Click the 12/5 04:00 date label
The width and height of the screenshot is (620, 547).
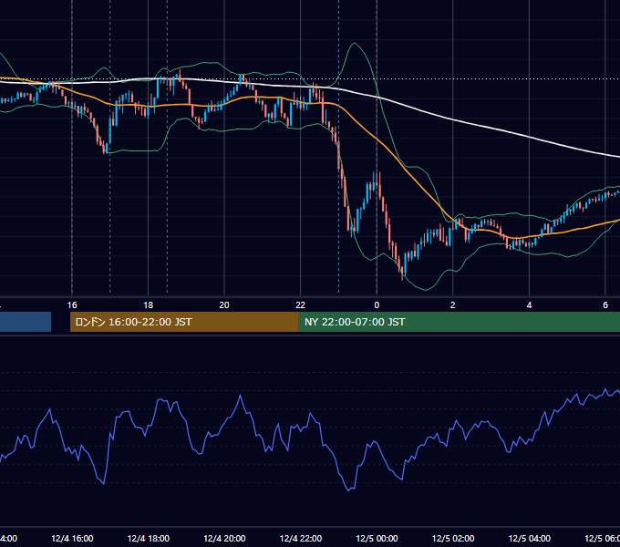[x=530, y=539]
